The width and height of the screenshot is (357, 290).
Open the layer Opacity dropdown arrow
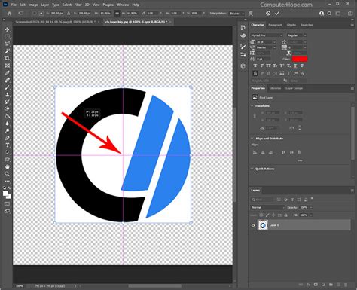311,207
